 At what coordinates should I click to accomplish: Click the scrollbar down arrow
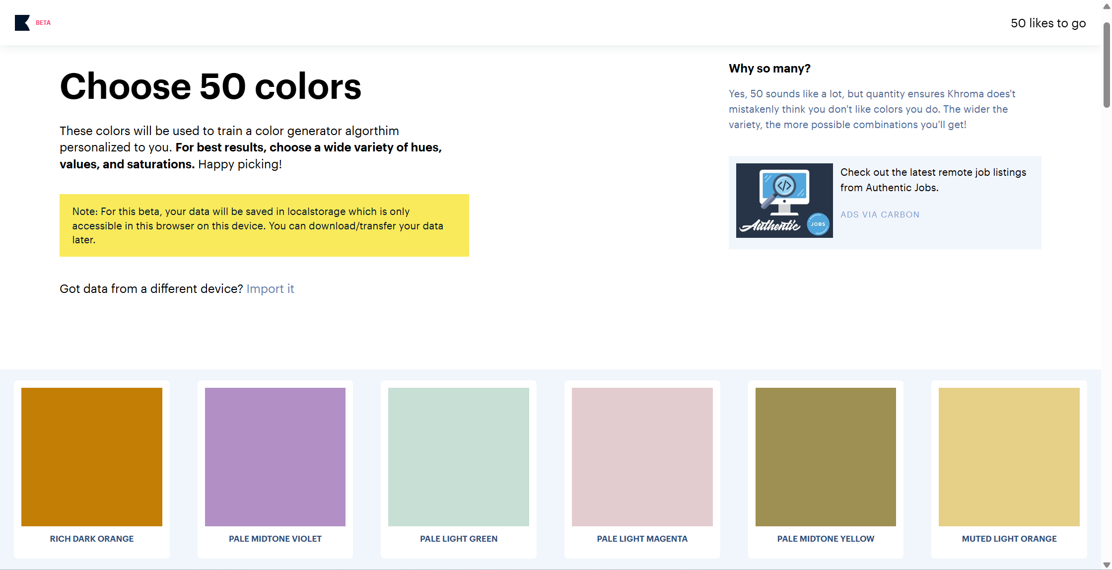(1107, 565)
